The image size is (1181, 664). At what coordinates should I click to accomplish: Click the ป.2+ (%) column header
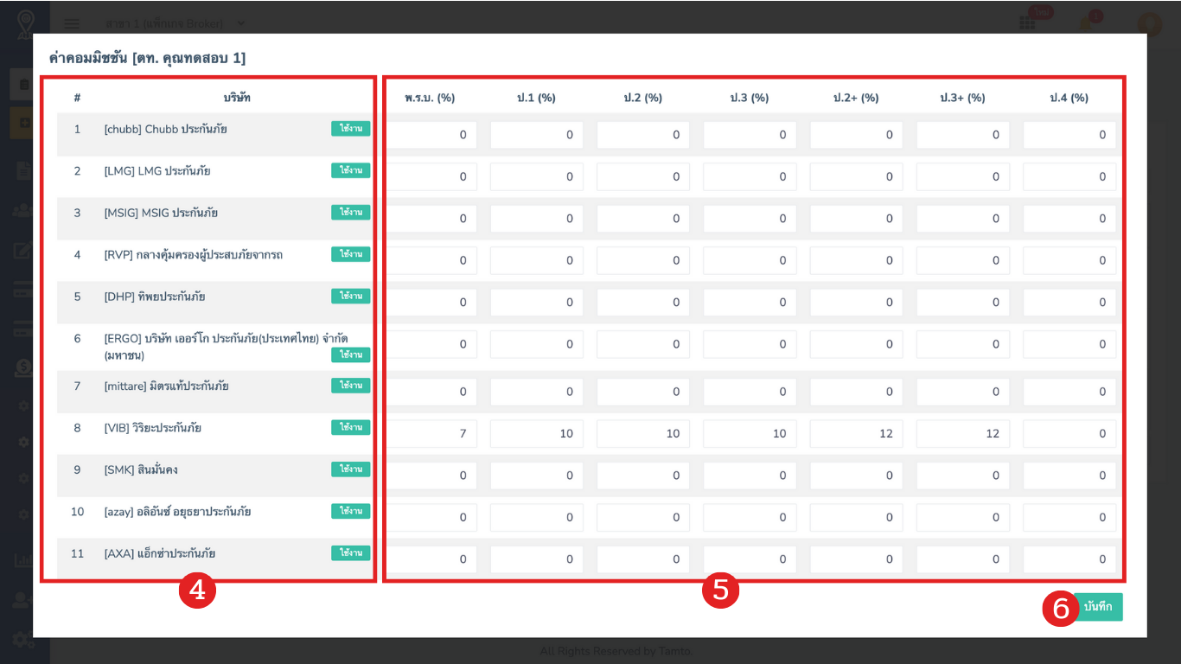point(856,98)
